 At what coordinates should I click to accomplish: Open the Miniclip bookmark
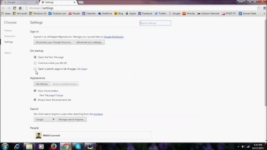(x=189, y=13)
